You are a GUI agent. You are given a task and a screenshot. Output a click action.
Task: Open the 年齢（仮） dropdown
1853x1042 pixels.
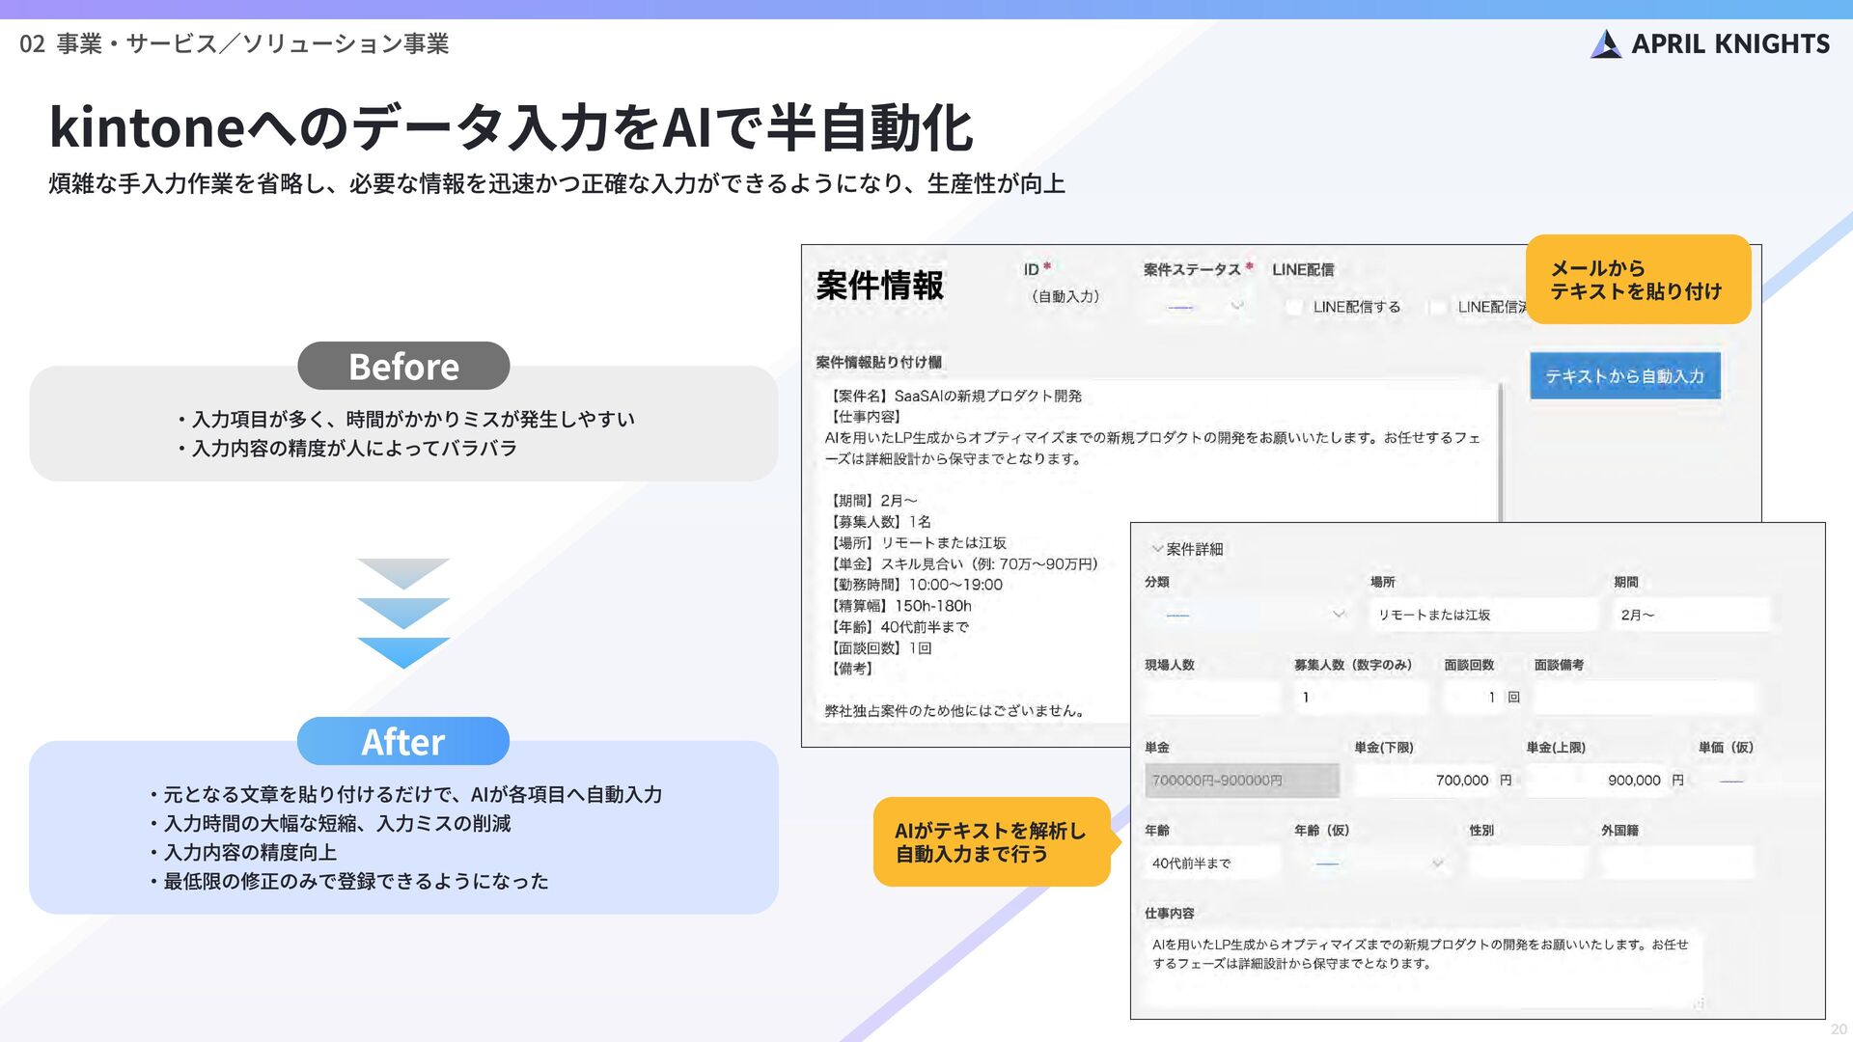(x=1374, y=864)
